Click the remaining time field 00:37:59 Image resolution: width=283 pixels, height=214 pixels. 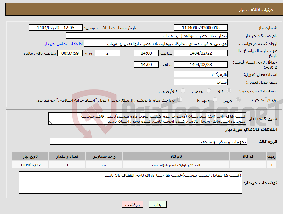(70, 53)
